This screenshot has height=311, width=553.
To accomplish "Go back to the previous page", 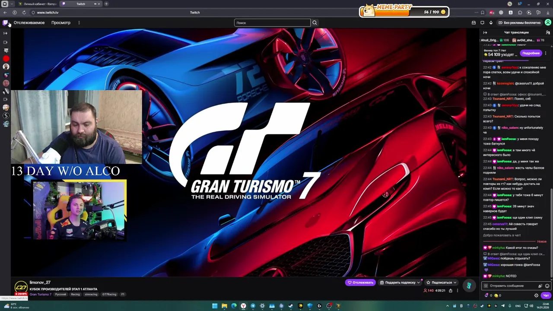I will [x=5, y=13].
